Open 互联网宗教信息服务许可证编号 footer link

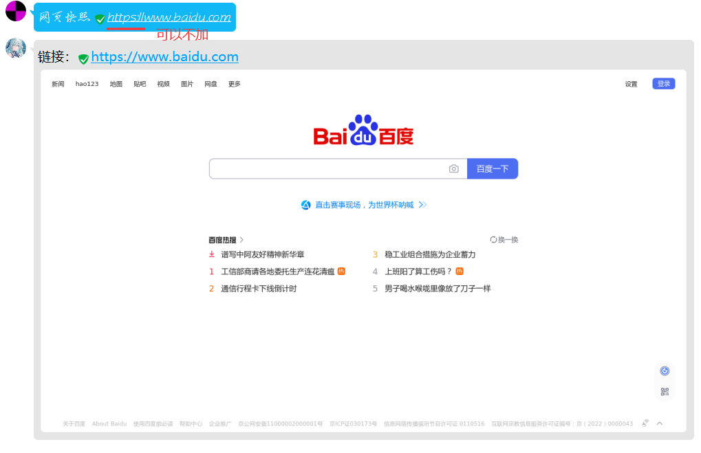tap(562, 423)
